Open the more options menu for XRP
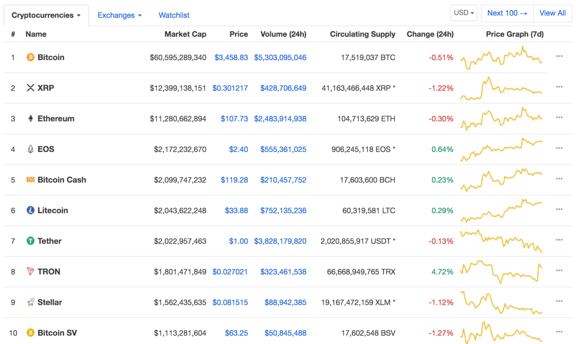The height and width of the screenshot is (344, 576). pyautogui.click(x=559, y=87)
